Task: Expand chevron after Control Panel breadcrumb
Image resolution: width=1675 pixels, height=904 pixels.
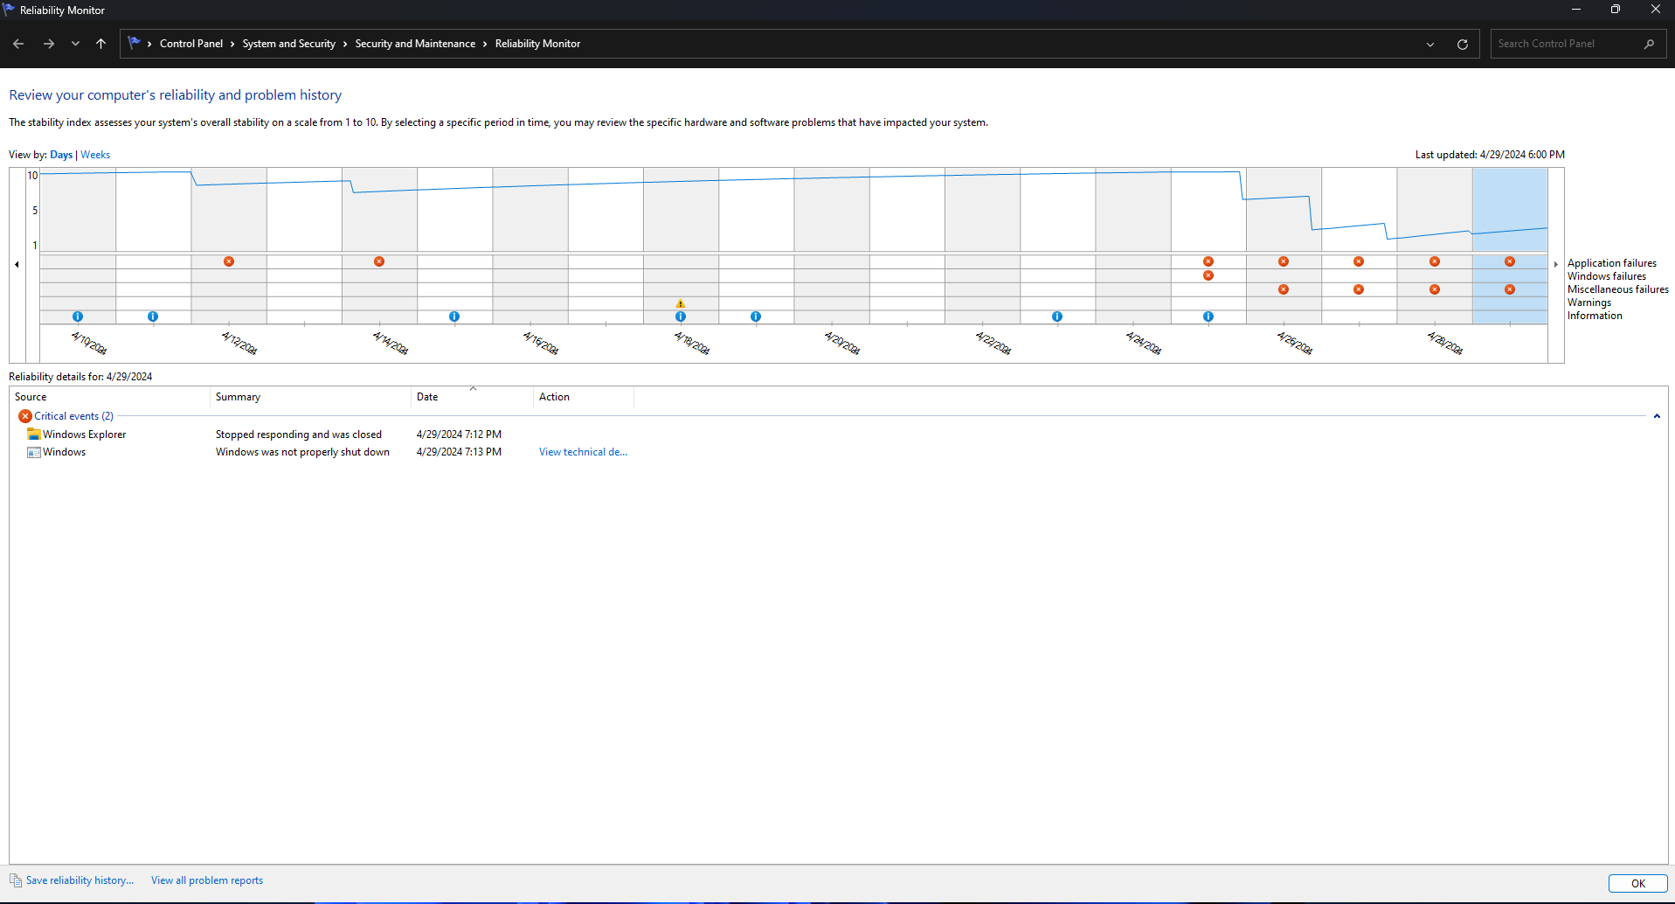Action: coord(232,44)
